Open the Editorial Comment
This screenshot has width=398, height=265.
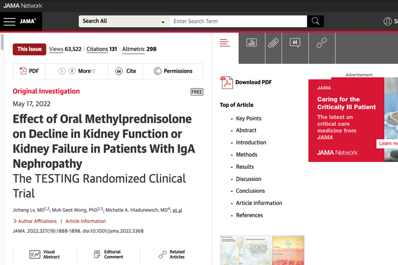[x=109, y=254]
